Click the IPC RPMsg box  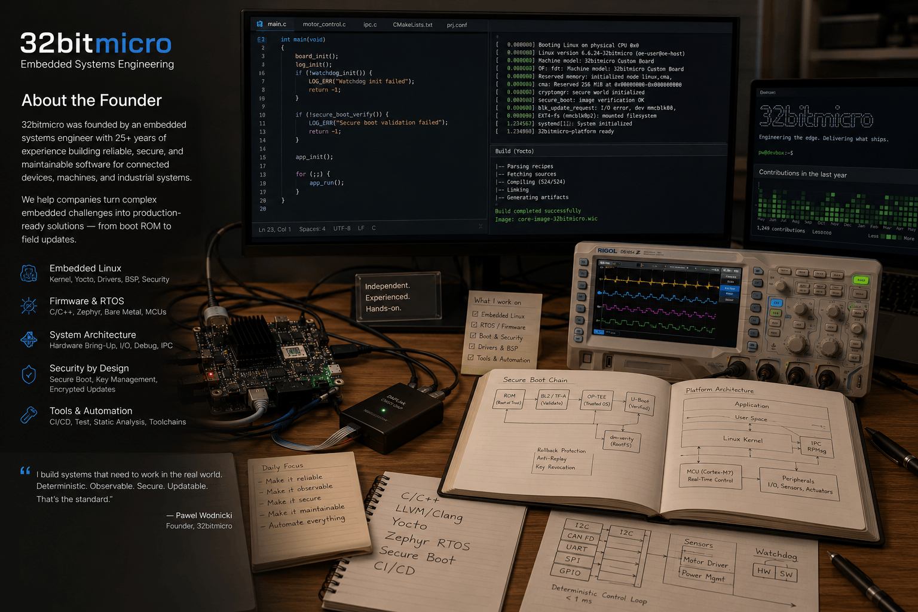point(816,446)
